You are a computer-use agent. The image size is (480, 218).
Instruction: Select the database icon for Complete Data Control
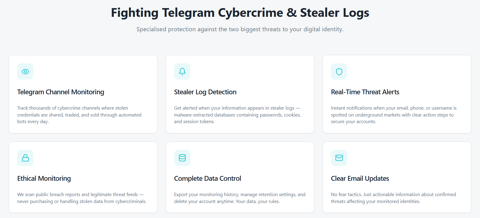click(182, 158)
